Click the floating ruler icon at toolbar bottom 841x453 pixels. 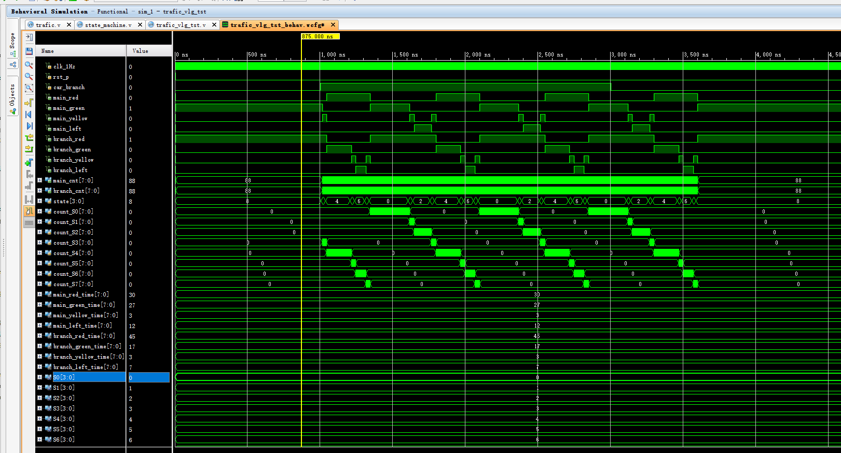(x=29, y=223)
